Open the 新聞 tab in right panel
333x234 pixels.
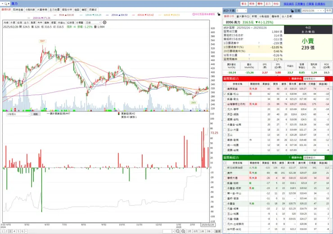tap(254, 16)
